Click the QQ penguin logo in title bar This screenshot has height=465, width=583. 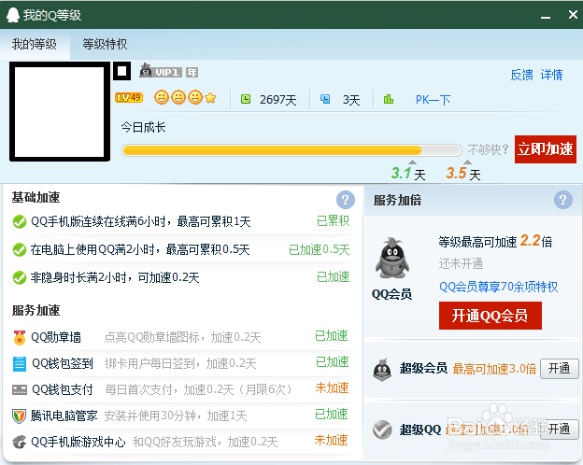coord(13,15)
